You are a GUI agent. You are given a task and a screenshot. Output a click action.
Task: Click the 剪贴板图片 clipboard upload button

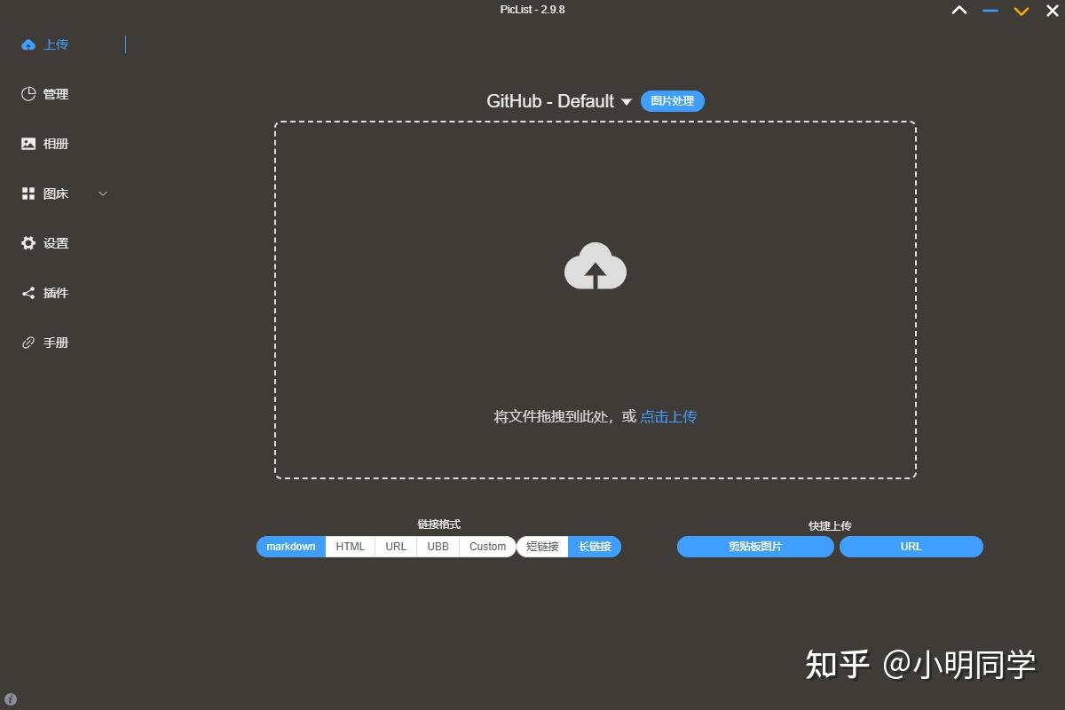click(x=754, y=547)
